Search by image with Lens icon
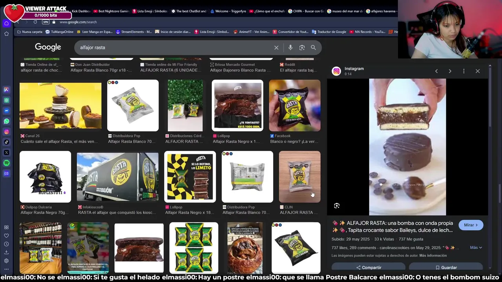This screenshot has width=502, height=282. click(302, 47)
